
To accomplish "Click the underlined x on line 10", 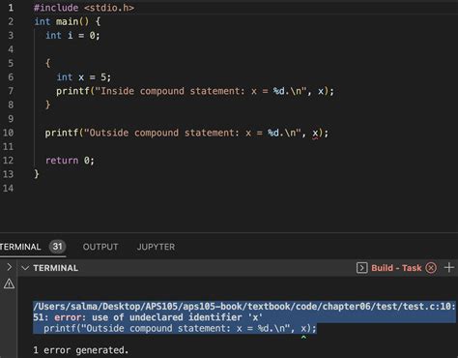I will (315, 133).
